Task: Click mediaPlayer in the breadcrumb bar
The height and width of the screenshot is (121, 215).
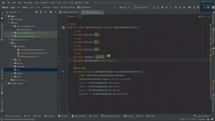Action: 84,7
